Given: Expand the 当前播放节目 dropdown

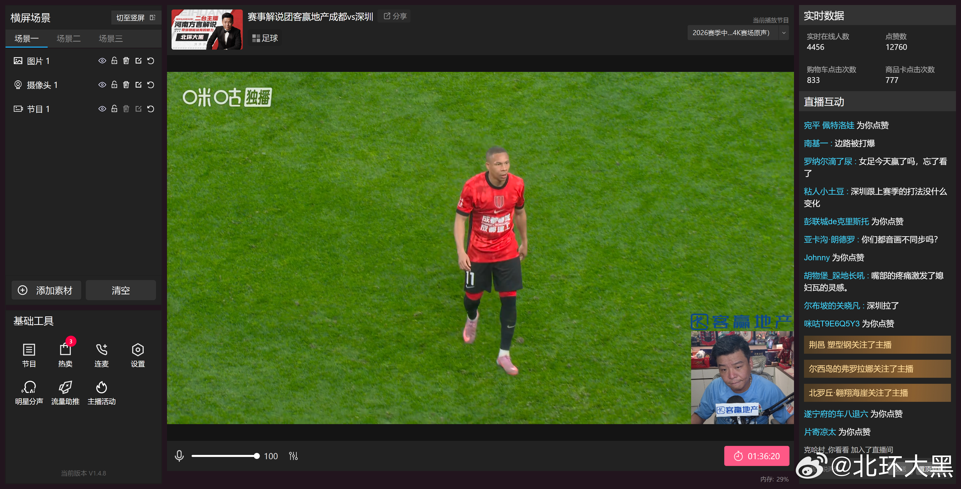Looking at the screenshot, I should 731,33.
